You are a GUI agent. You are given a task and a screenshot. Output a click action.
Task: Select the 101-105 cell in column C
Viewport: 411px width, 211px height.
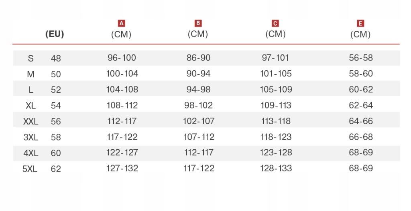[276, 74]
